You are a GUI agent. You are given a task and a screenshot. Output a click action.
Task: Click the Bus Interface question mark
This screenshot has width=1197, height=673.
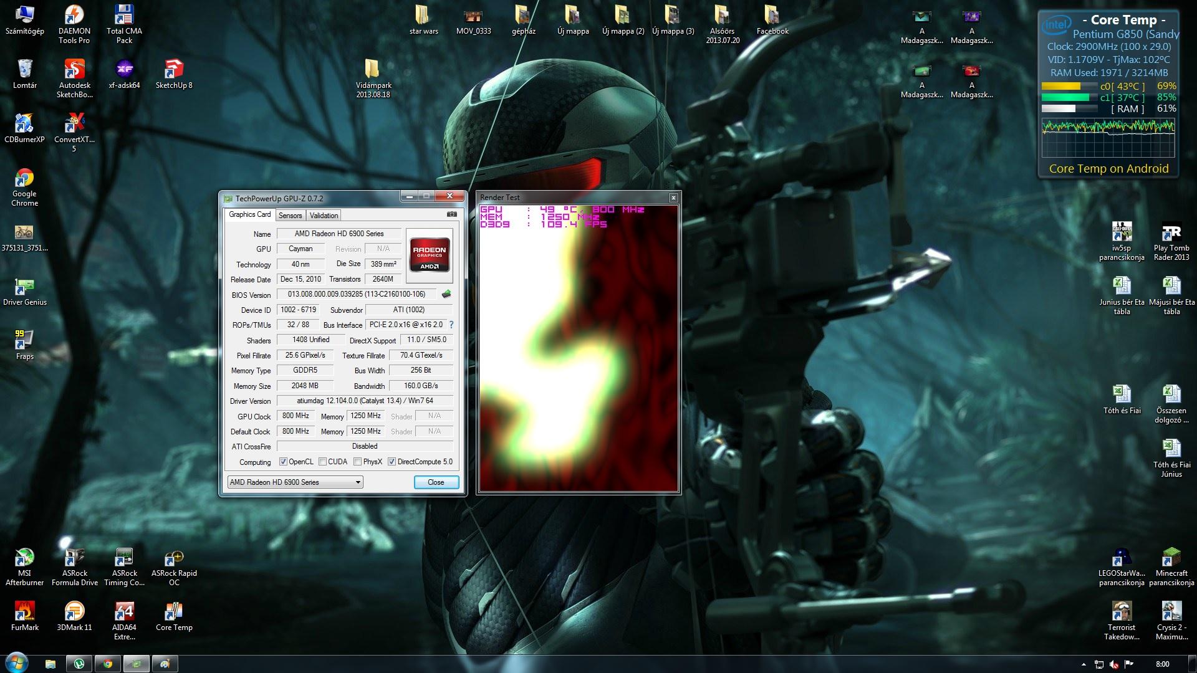[x=451, y=325]
